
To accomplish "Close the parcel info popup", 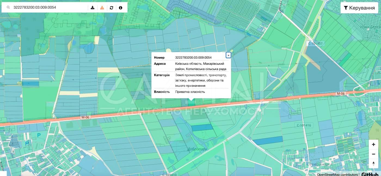I will [x=228, y=55].
